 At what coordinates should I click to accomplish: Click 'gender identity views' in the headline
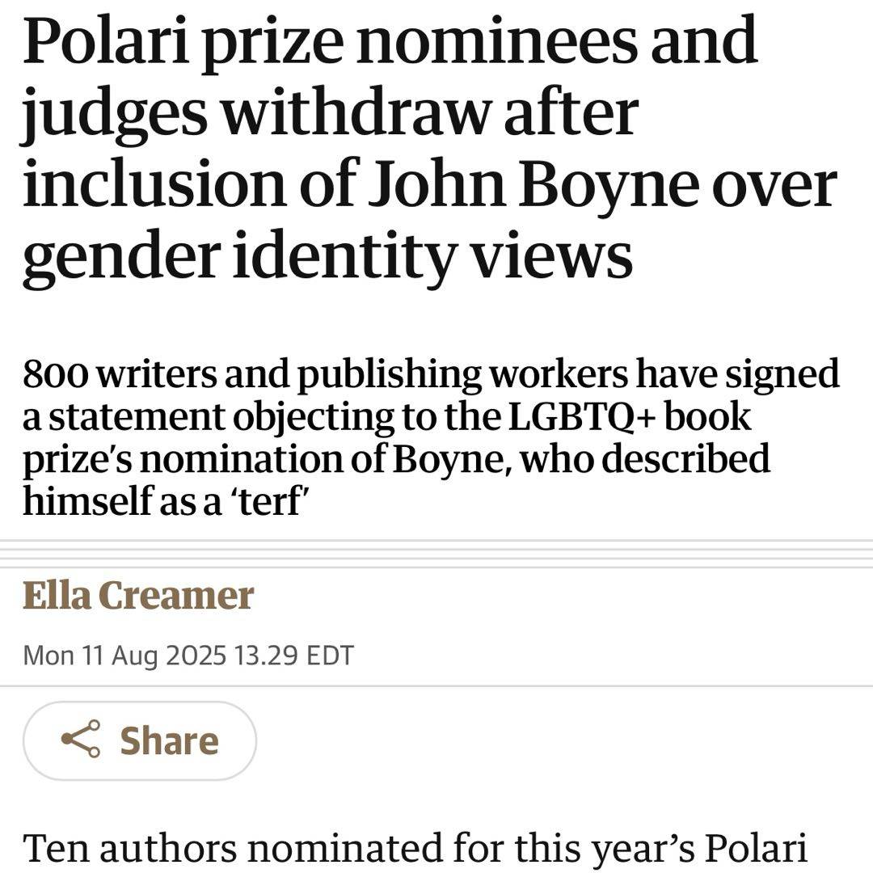coord(327,255)
